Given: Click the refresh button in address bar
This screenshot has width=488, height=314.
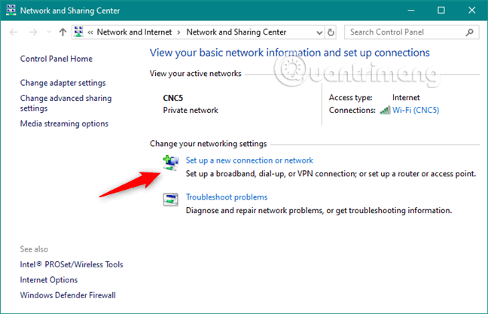Looking at the screenshot, I should (332, 32).
